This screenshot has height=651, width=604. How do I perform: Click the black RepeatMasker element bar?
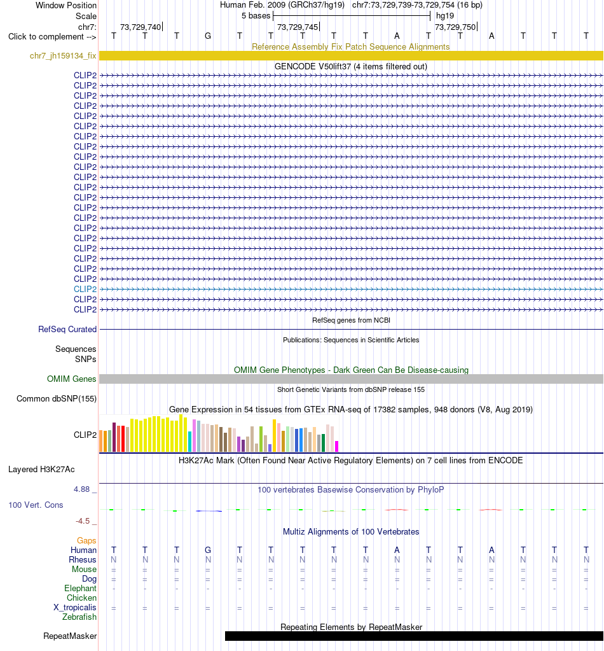[x=414, y=636]
